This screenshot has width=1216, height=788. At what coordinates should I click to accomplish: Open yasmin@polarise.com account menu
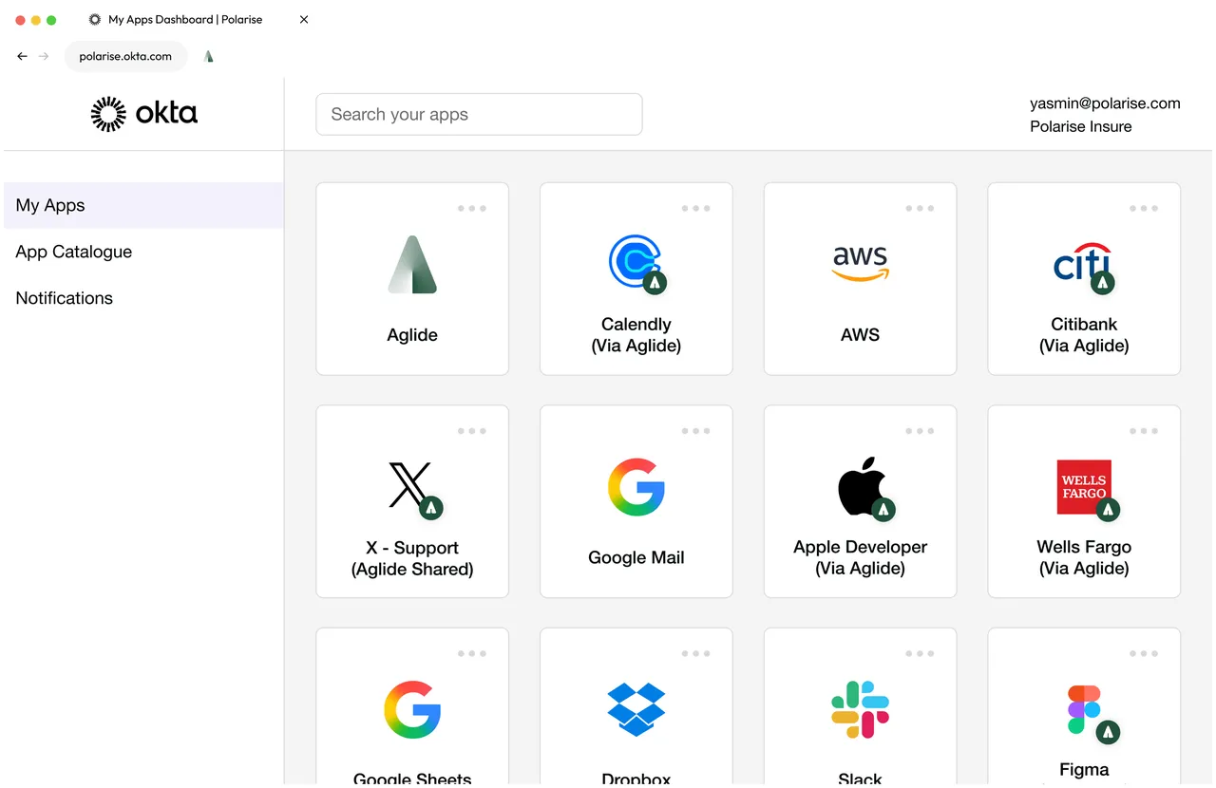click(1105, 103)
